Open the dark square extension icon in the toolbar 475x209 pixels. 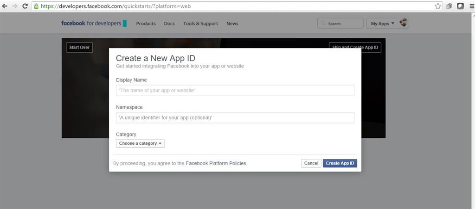coord(461,6)
